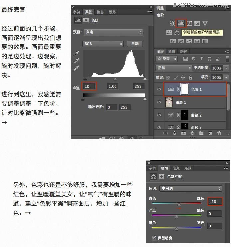Click the Posterize adjustment icon
This screenshot has width=231, height=247.
coord(181,41)
